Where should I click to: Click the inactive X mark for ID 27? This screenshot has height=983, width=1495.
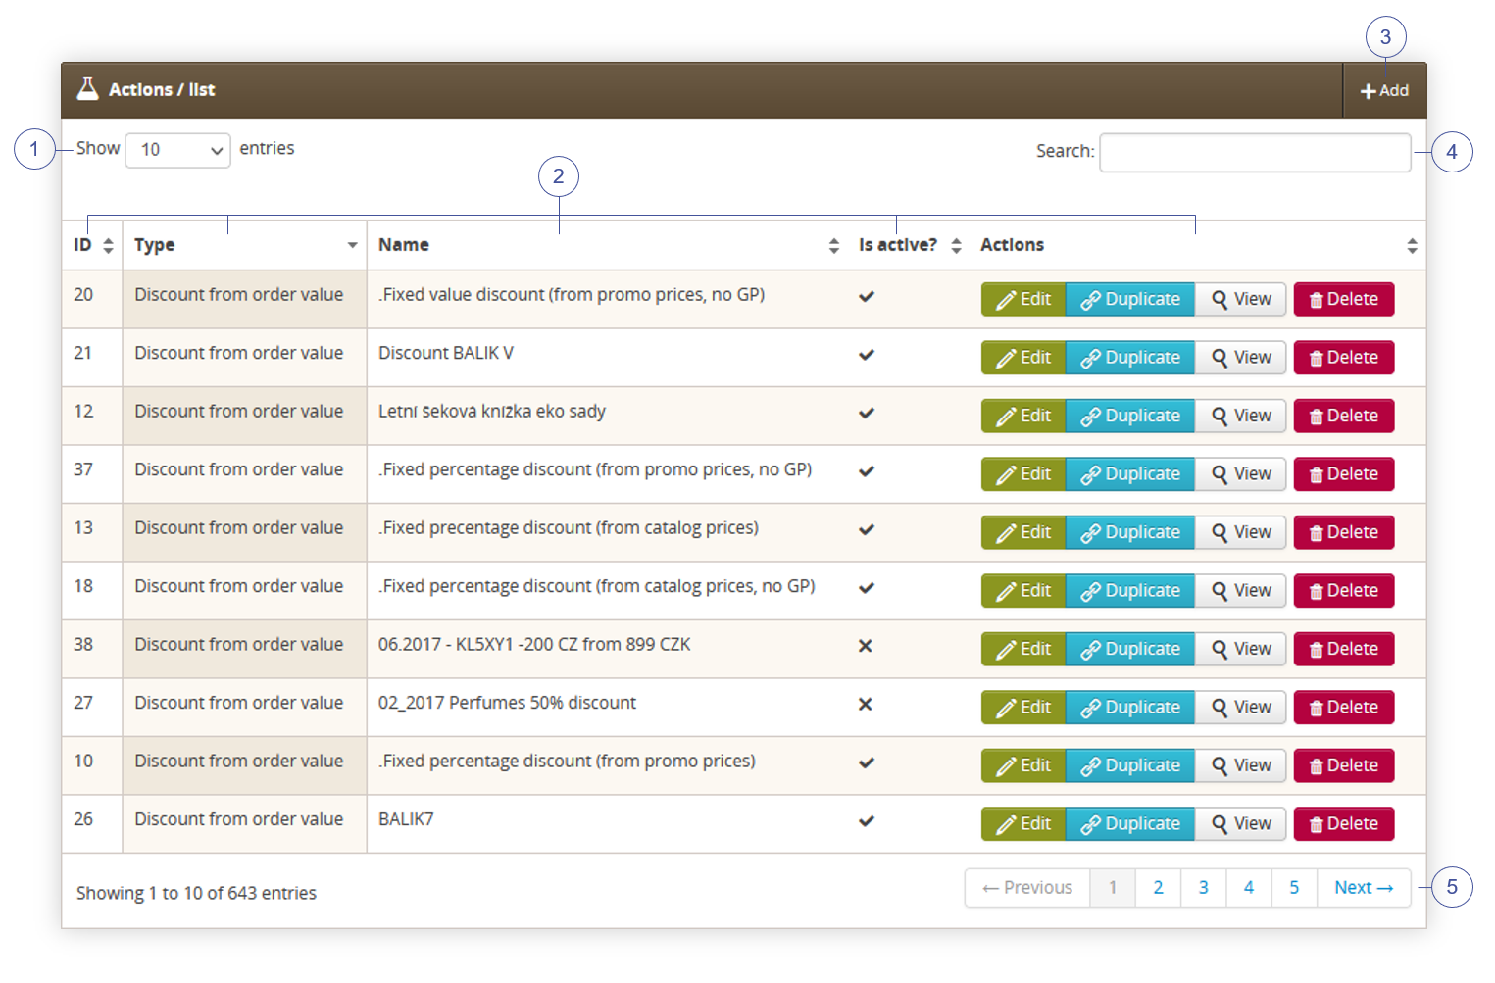click(866, 705)
